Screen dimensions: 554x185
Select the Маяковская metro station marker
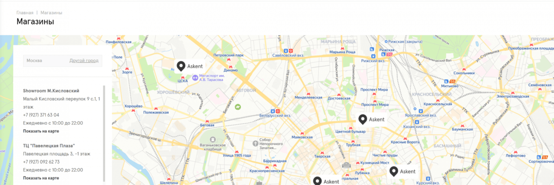303,132
